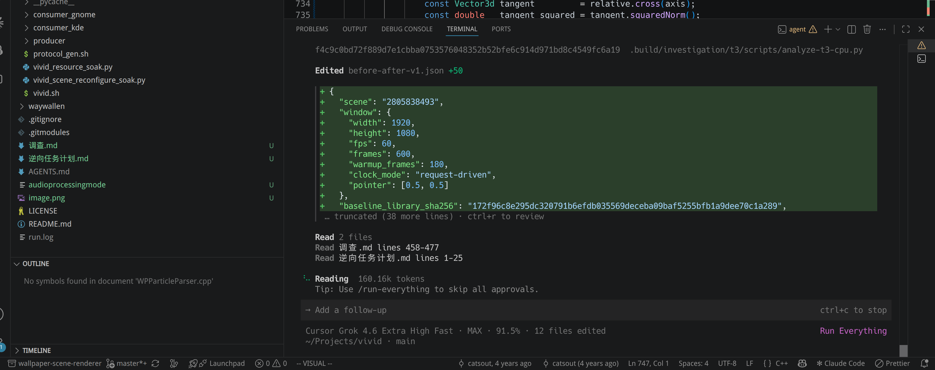935x370 pixels.
Task: Change end of line sequence LF
Action: tap(749, 363)
